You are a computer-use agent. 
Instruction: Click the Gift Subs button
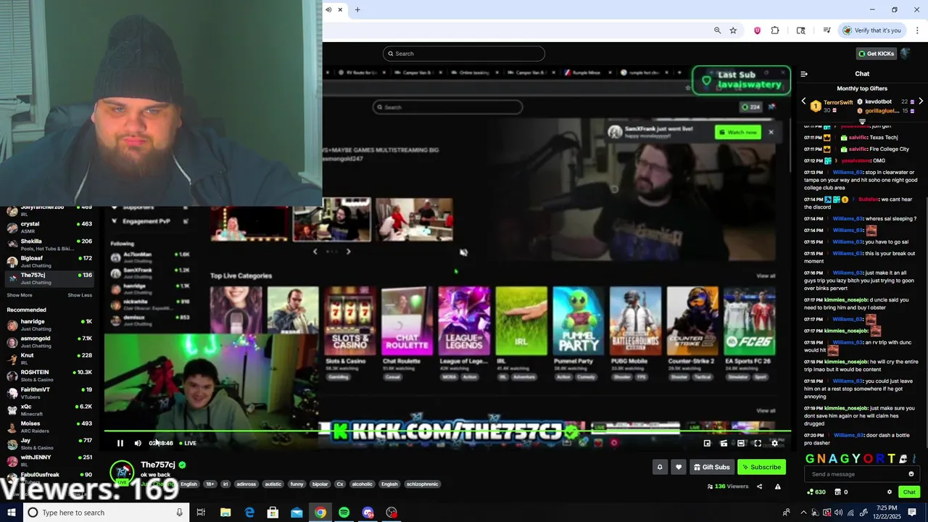pos(711,467)
